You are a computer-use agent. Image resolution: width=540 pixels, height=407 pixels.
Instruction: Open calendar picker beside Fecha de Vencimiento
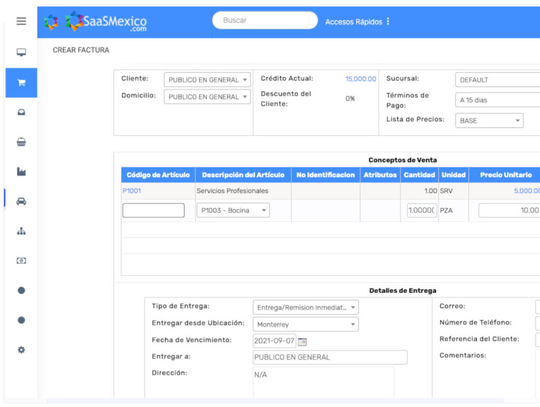(302, 342)
